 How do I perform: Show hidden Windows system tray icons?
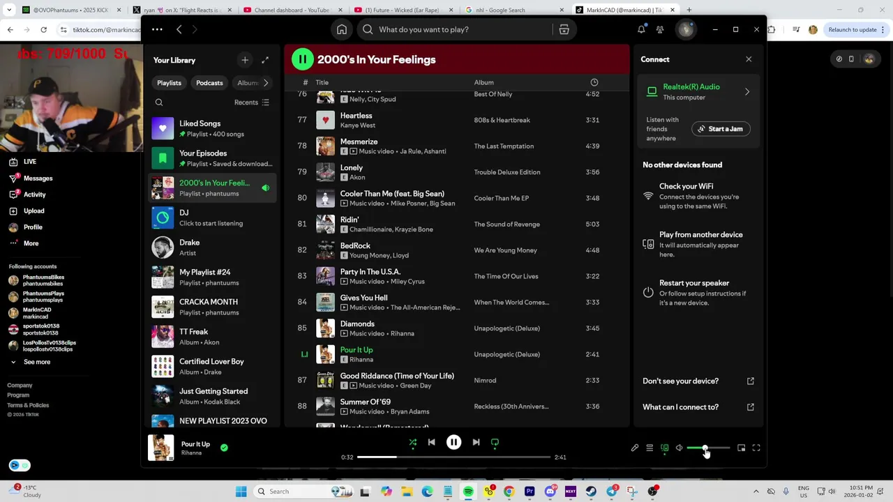[756, 492]
